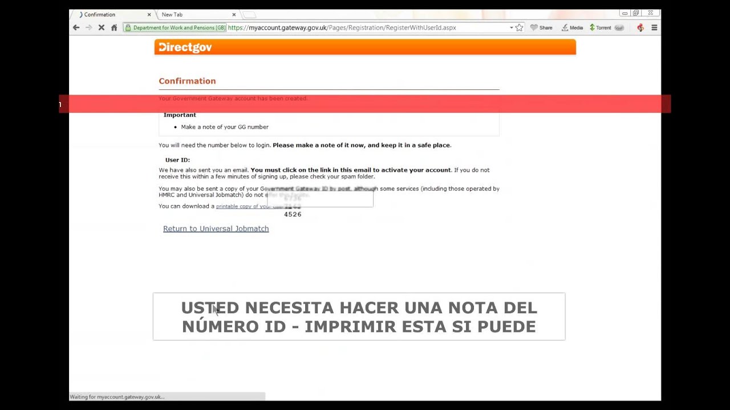Open the address bar history dropdown arrow

coord(511,27)
